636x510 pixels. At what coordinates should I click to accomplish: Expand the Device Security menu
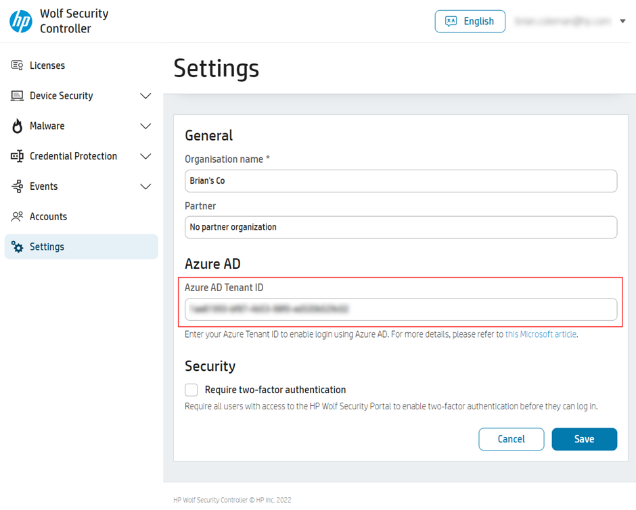145,95
